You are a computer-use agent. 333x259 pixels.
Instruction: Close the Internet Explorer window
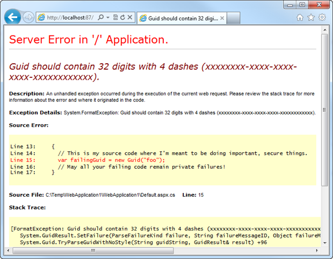[319, 5]
